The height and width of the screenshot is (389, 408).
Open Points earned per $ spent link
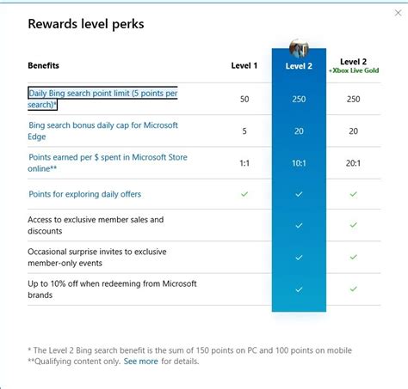coord(108,163)
